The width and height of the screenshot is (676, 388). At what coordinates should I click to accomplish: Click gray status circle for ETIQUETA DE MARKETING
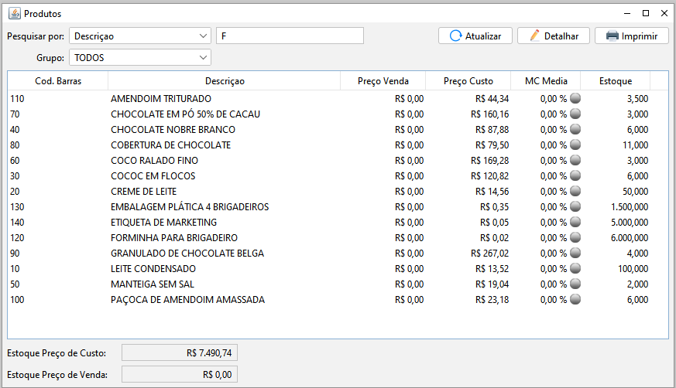pos(575,223)
